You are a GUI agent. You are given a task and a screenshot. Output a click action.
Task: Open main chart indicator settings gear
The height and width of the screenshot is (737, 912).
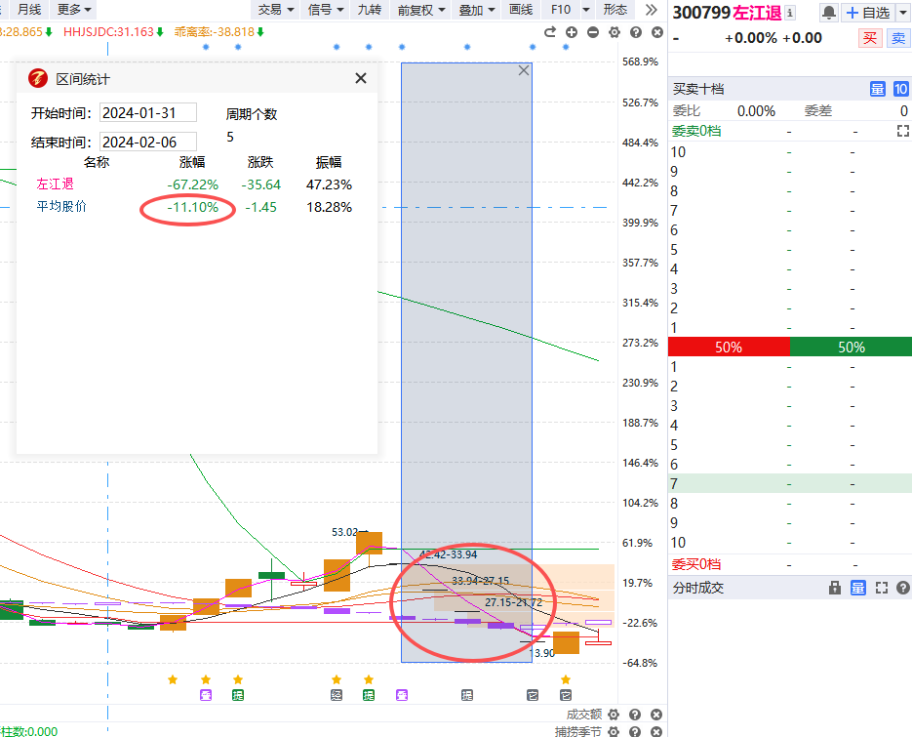tap(615, 32)
